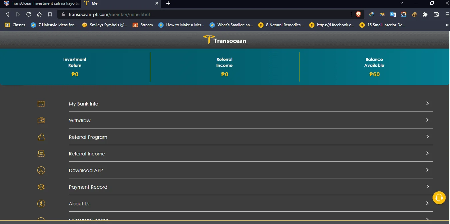Open the orange headset support chat button
The width and height of the screenshot is (450, 224).
click(439, 197)
